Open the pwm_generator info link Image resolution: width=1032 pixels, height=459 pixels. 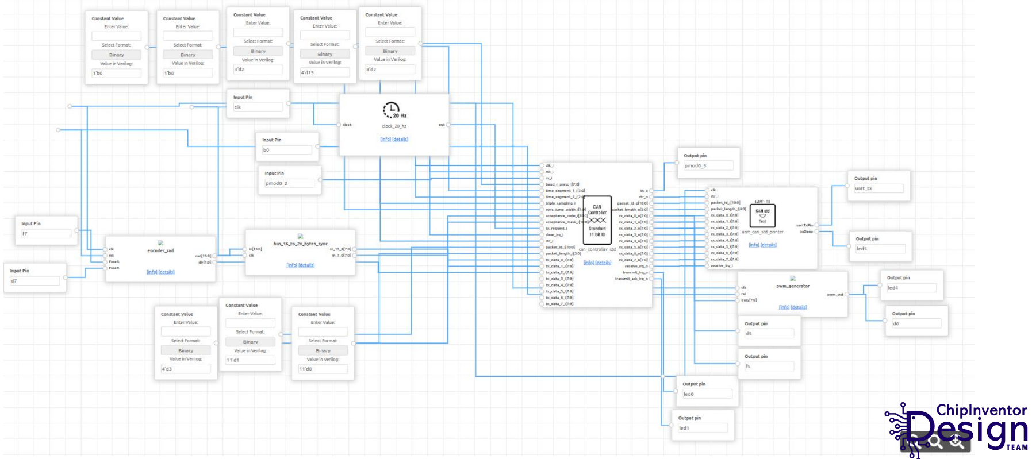(x=784, y=307)
